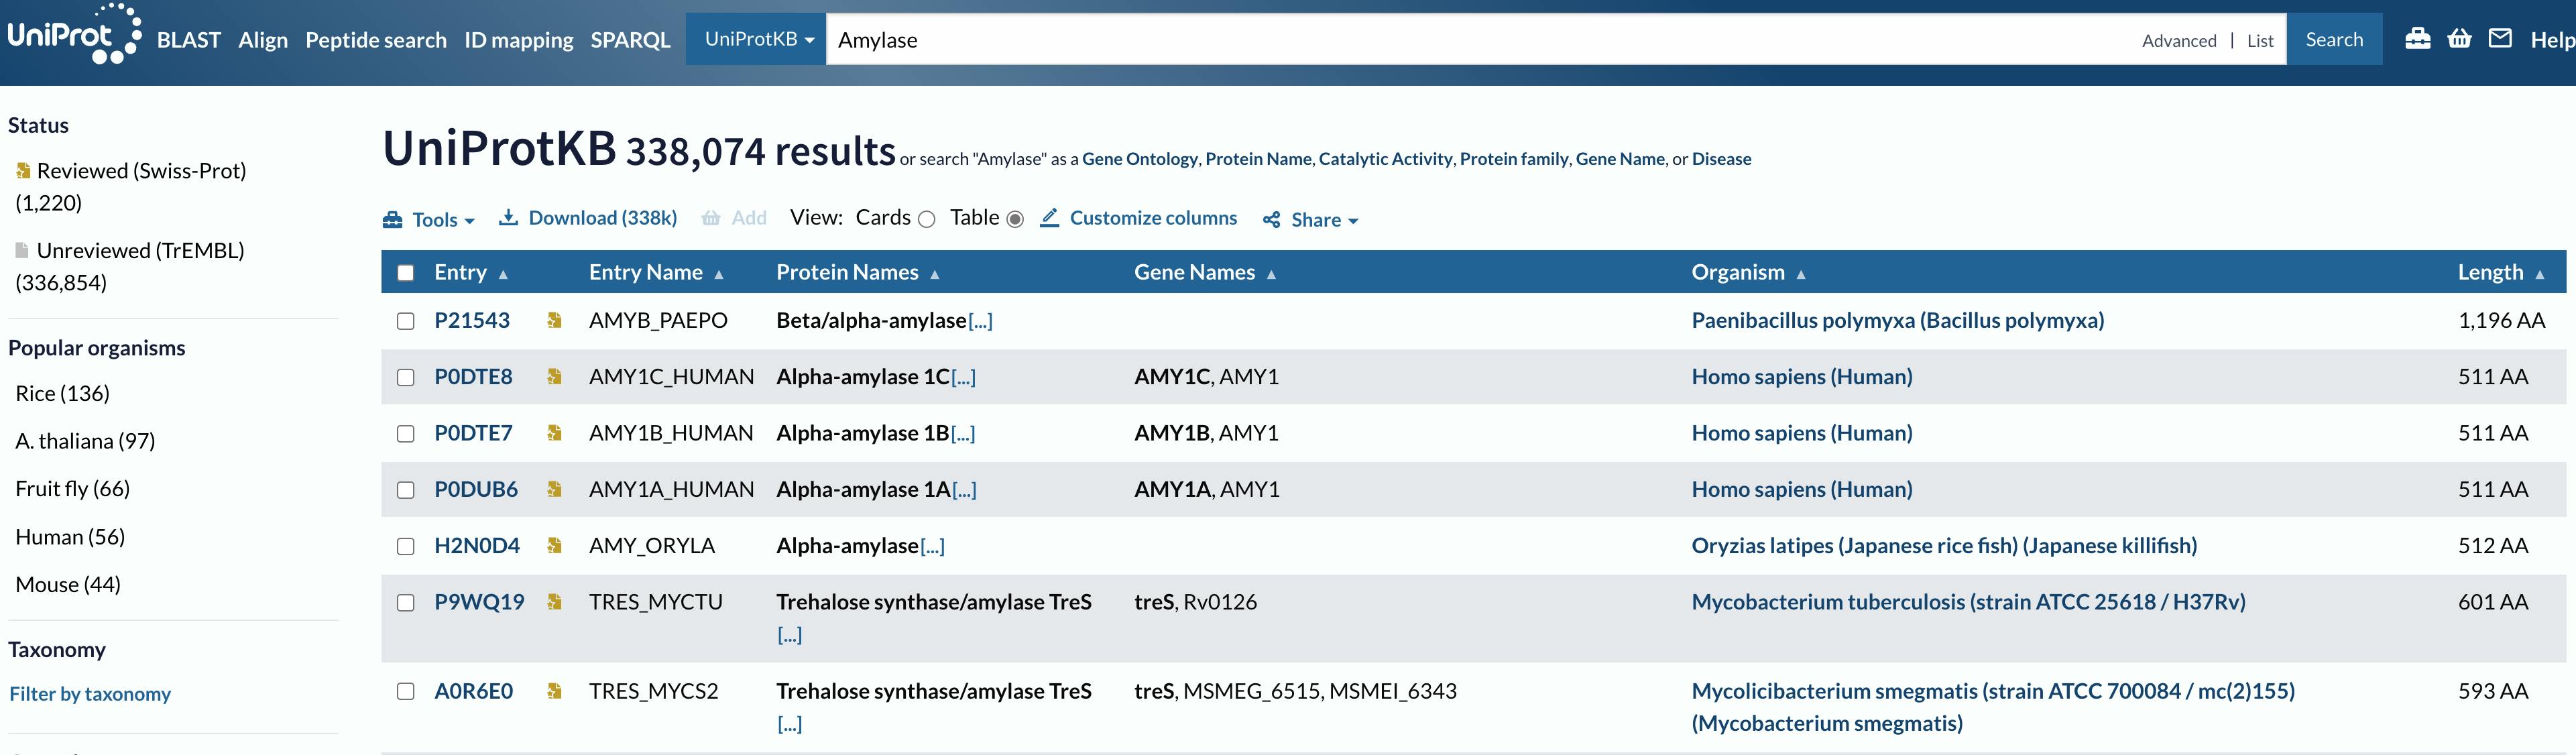This screenshot has width=2576, height=755.
Task: Open entry H2N0D4 link
Action: point(476,546)
